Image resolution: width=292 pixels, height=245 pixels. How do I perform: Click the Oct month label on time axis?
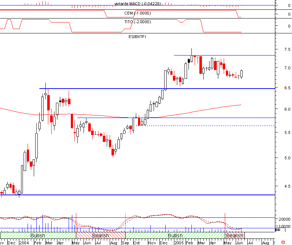[137, 243]
